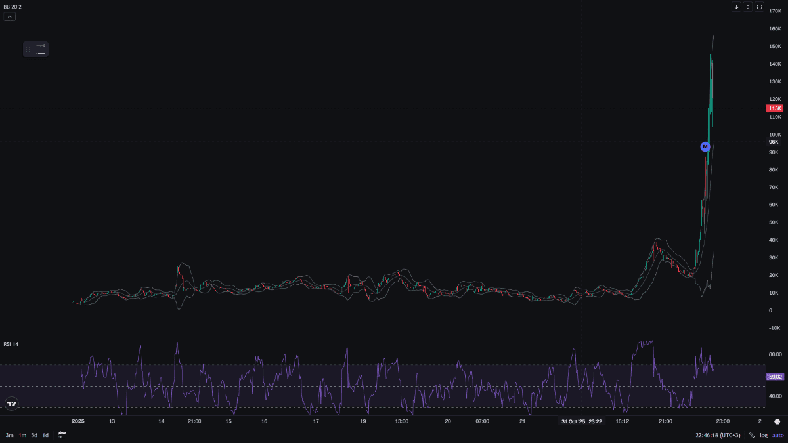Click the measure drawing tool icon
This screenshot has height=443, width=788.
(x=41, y=49)
